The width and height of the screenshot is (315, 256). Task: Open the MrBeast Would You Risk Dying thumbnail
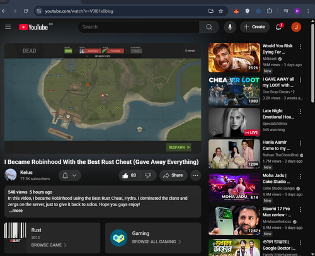coord(234,57)
